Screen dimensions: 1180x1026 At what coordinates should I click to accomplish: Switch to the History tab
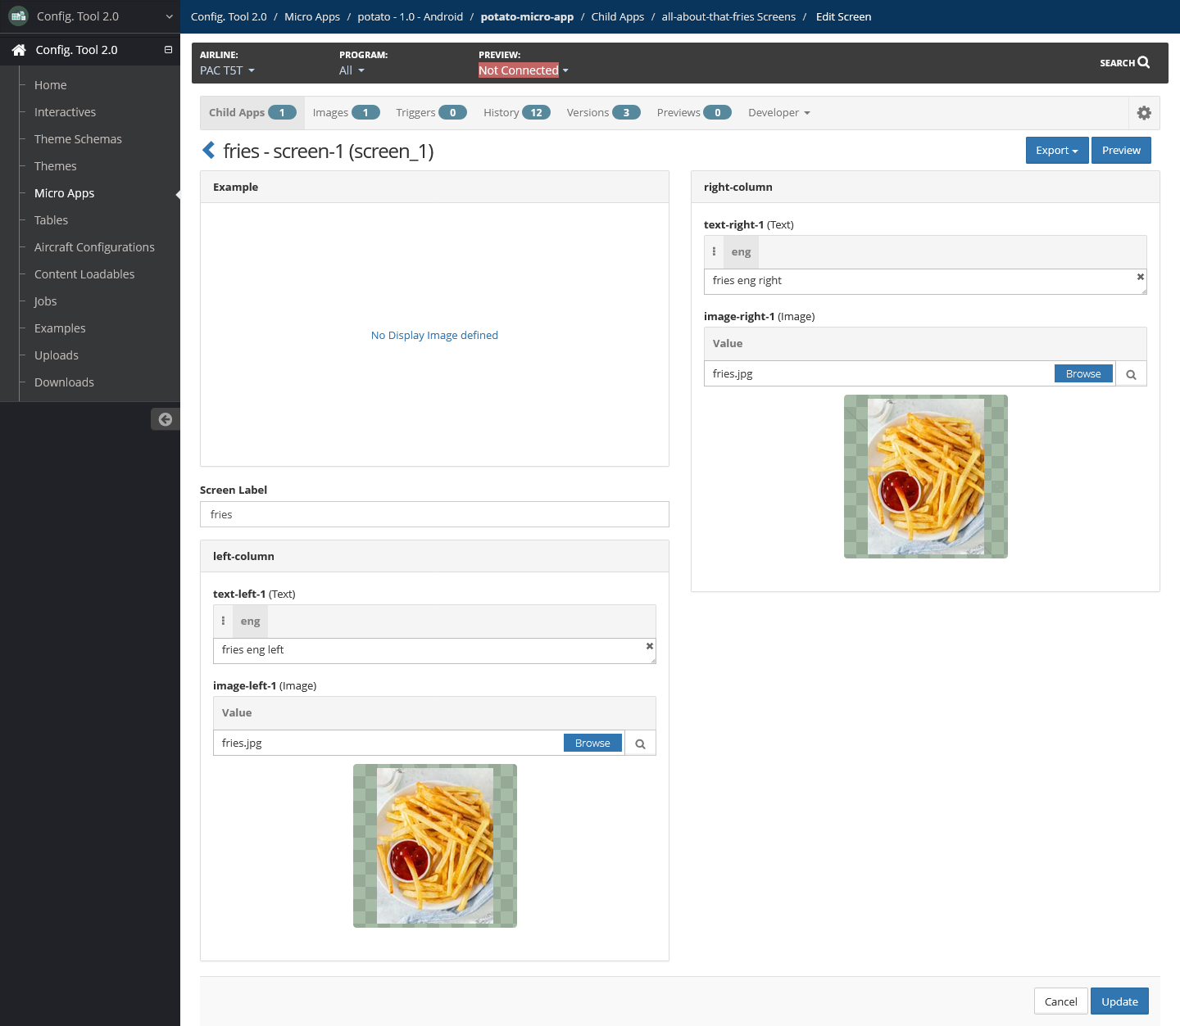point(516,113)
